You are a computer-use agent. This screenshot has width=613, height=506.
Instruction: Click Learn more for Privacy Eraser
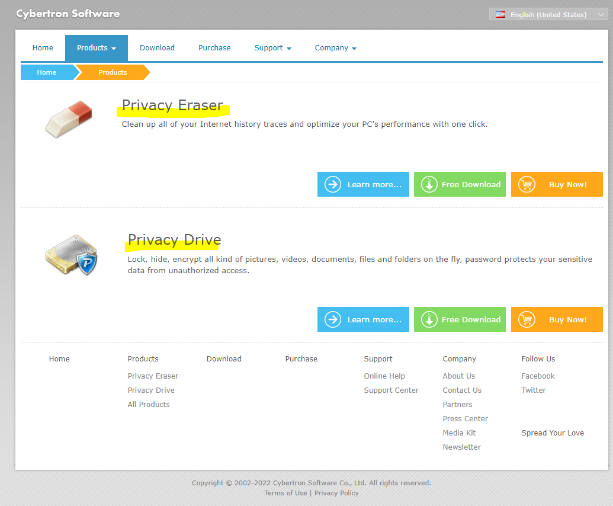363,184
